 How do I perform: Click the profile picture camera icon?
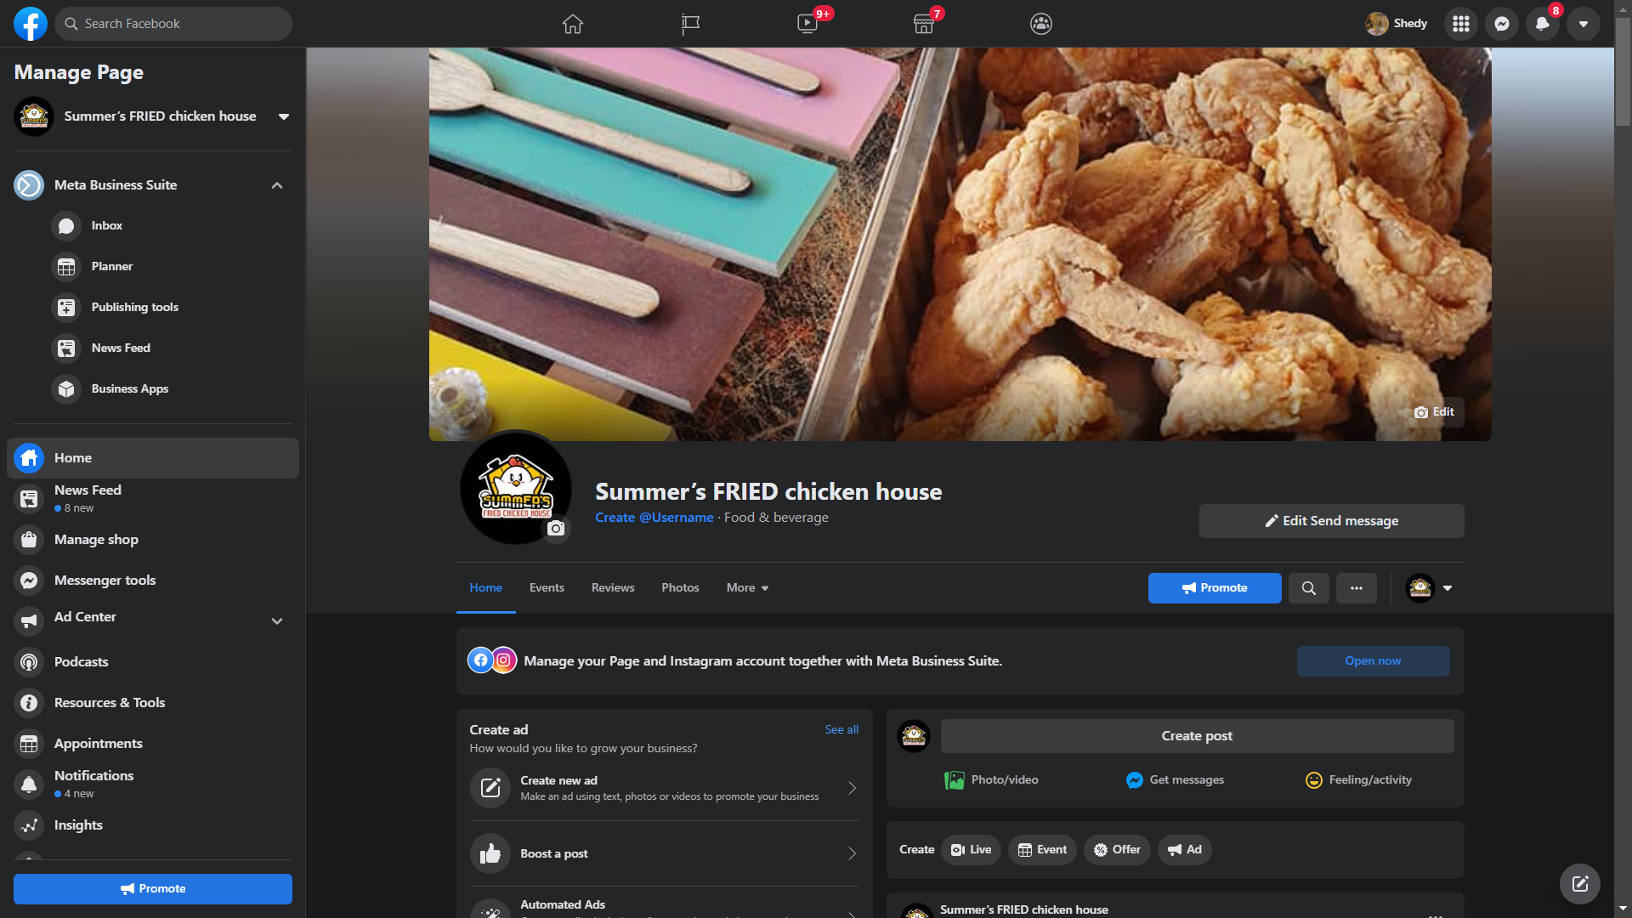tap(556, 529)
